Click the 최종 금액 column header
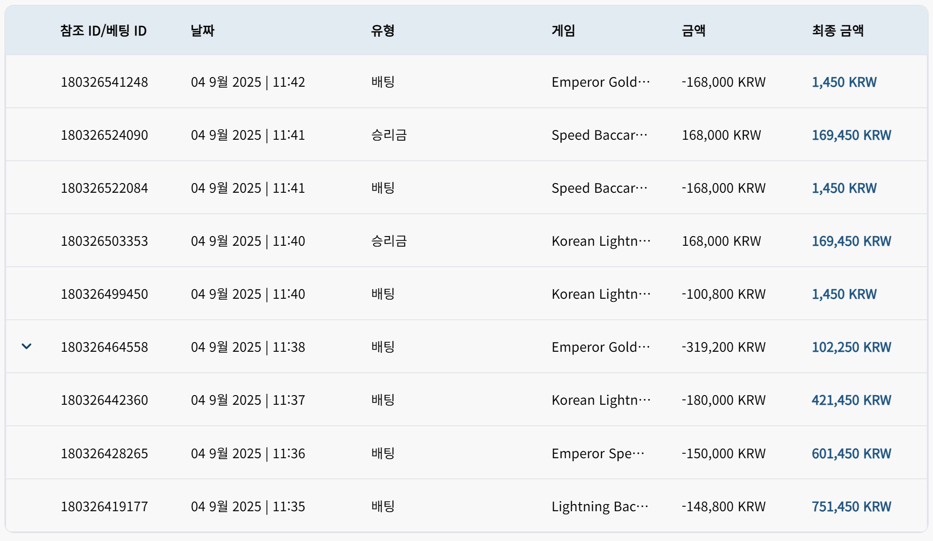 [838, 31]
